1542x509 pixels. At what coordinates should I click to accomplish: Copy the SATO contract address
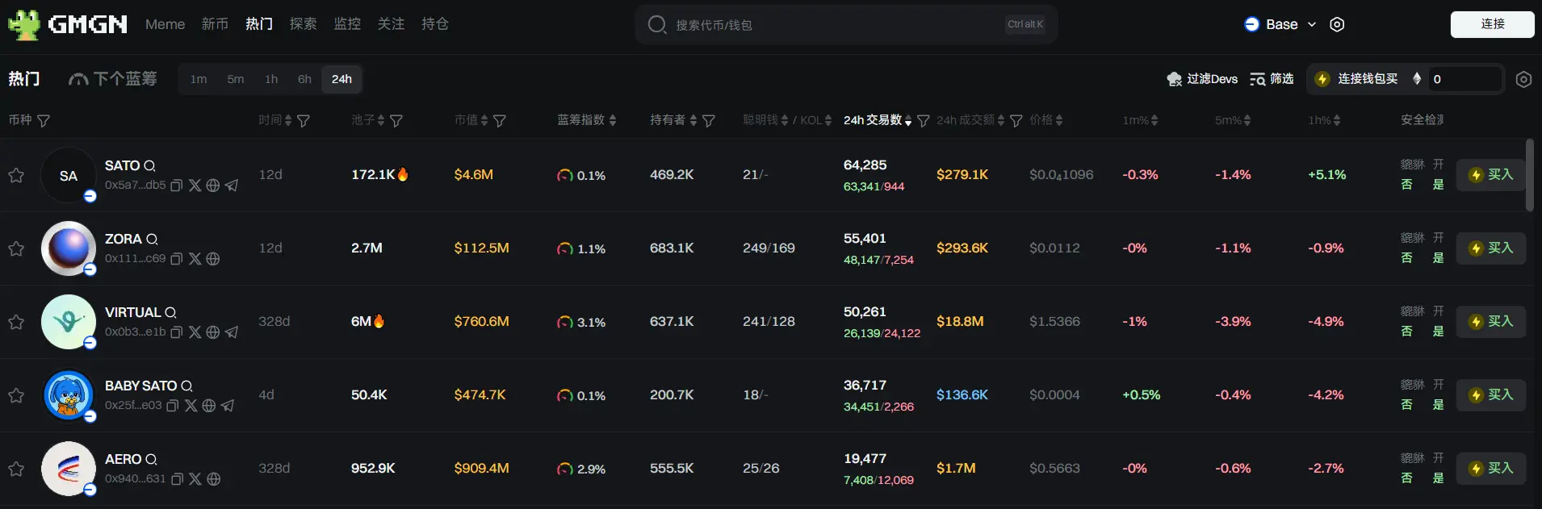click(x=177, y=186)
